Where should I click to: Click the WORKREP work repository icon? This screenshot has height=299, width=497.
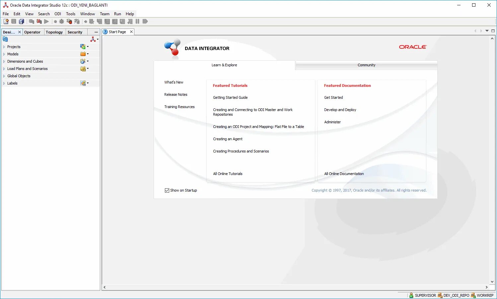473,295
